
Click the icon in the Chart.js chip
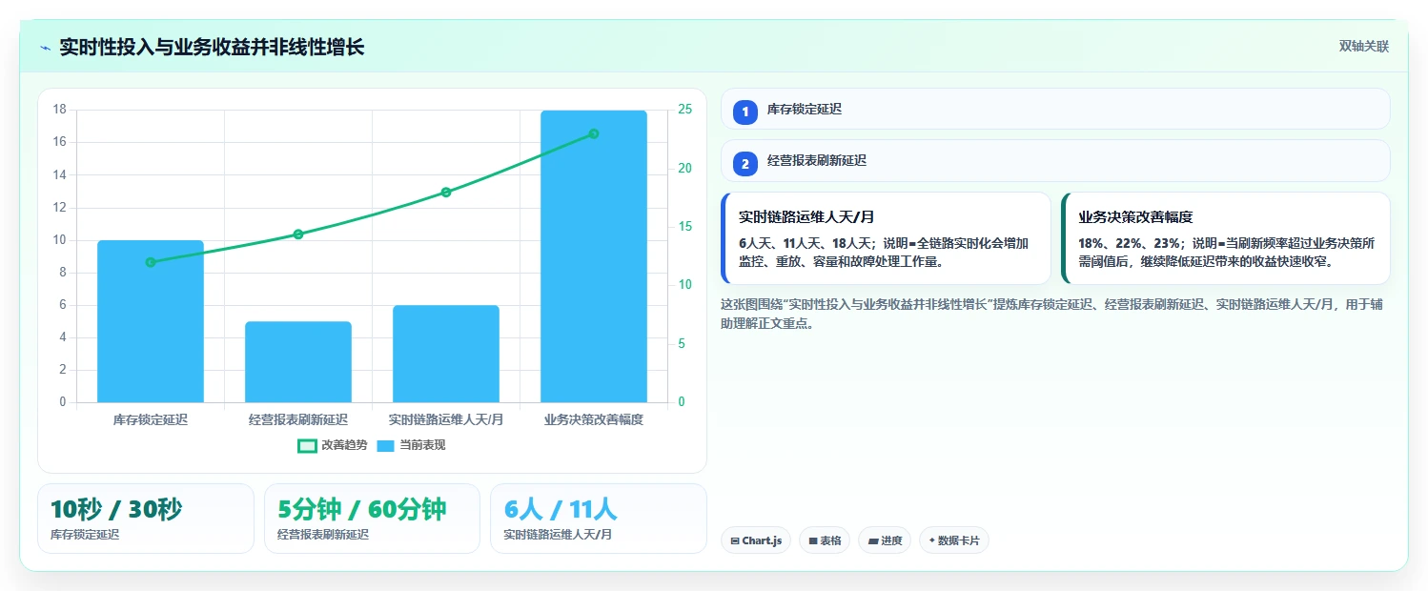coord(735,541)
